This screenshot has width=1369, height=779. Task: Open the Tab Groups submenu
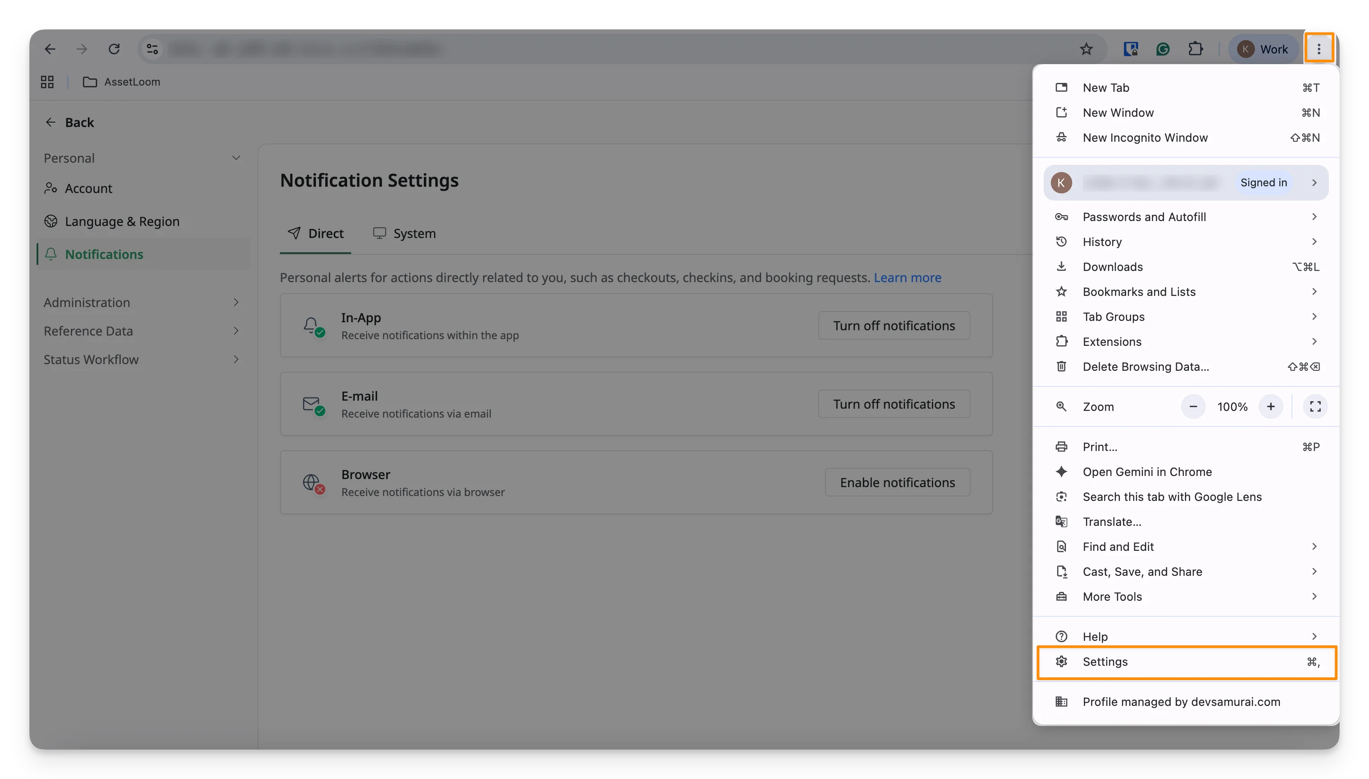(1185, 317)
